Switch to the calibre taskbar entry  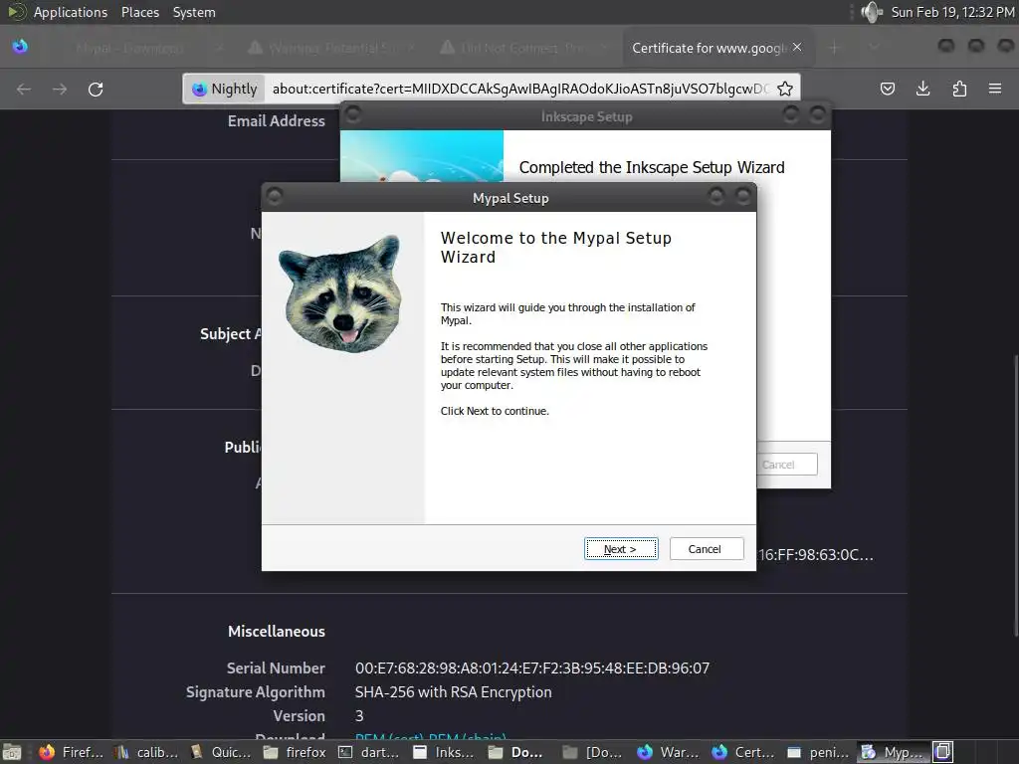145,752
